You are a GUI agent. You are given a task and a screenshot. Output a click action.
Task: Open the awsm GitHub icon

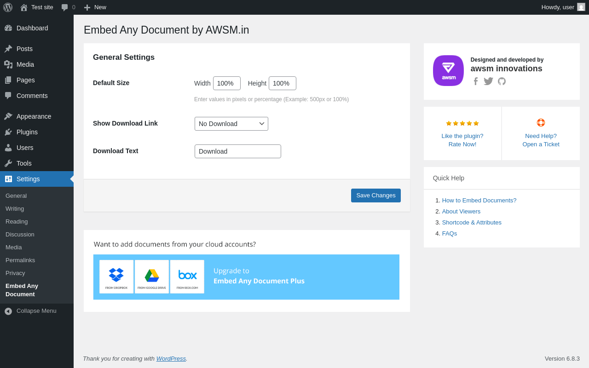click(502, 81)
